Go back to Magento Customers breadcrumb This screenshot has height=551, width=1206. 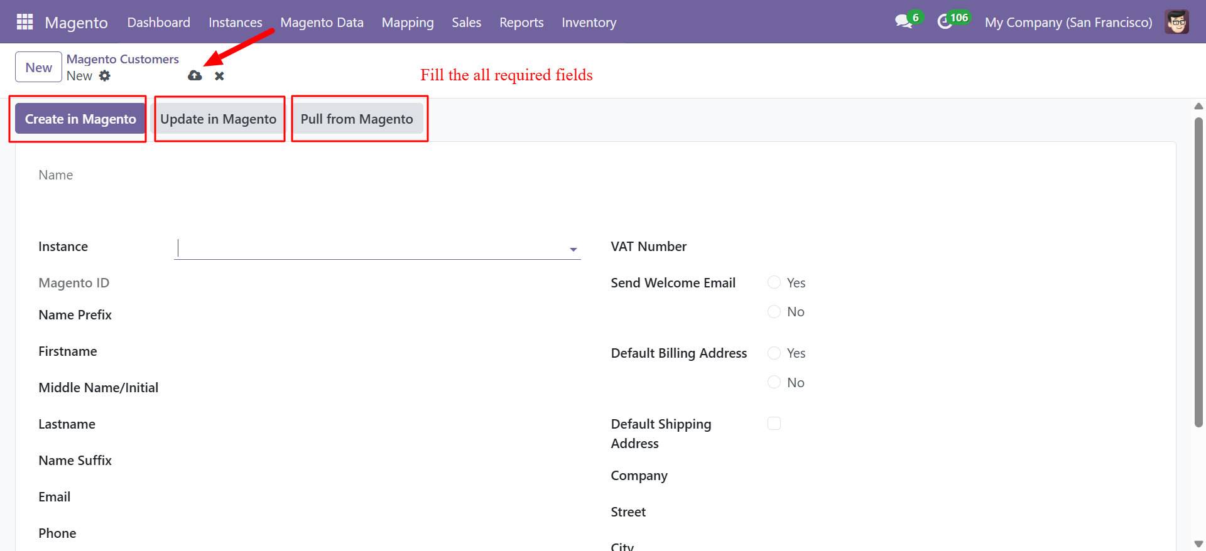point(122,59)
